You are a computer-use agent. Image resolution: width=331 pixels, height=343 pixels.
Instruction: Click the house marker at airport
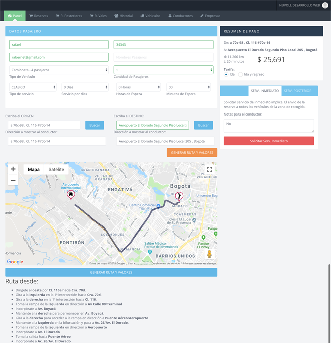71,195
